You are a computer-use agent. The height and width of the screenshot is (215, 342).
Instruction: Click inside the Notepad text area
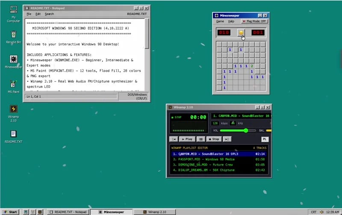(x=85, y=55)
